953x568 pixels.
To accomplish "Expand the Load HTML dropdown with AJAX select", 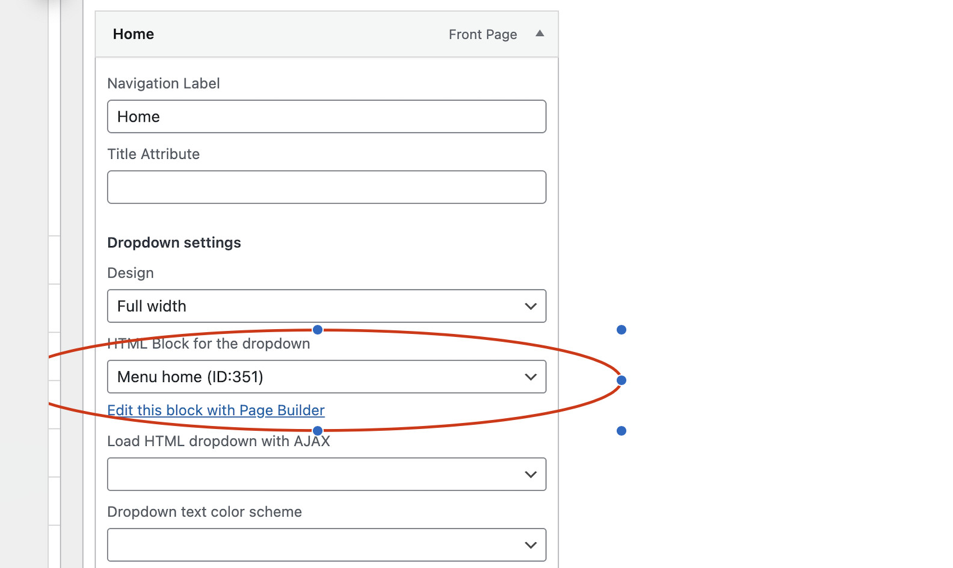I will coord(326,474).
